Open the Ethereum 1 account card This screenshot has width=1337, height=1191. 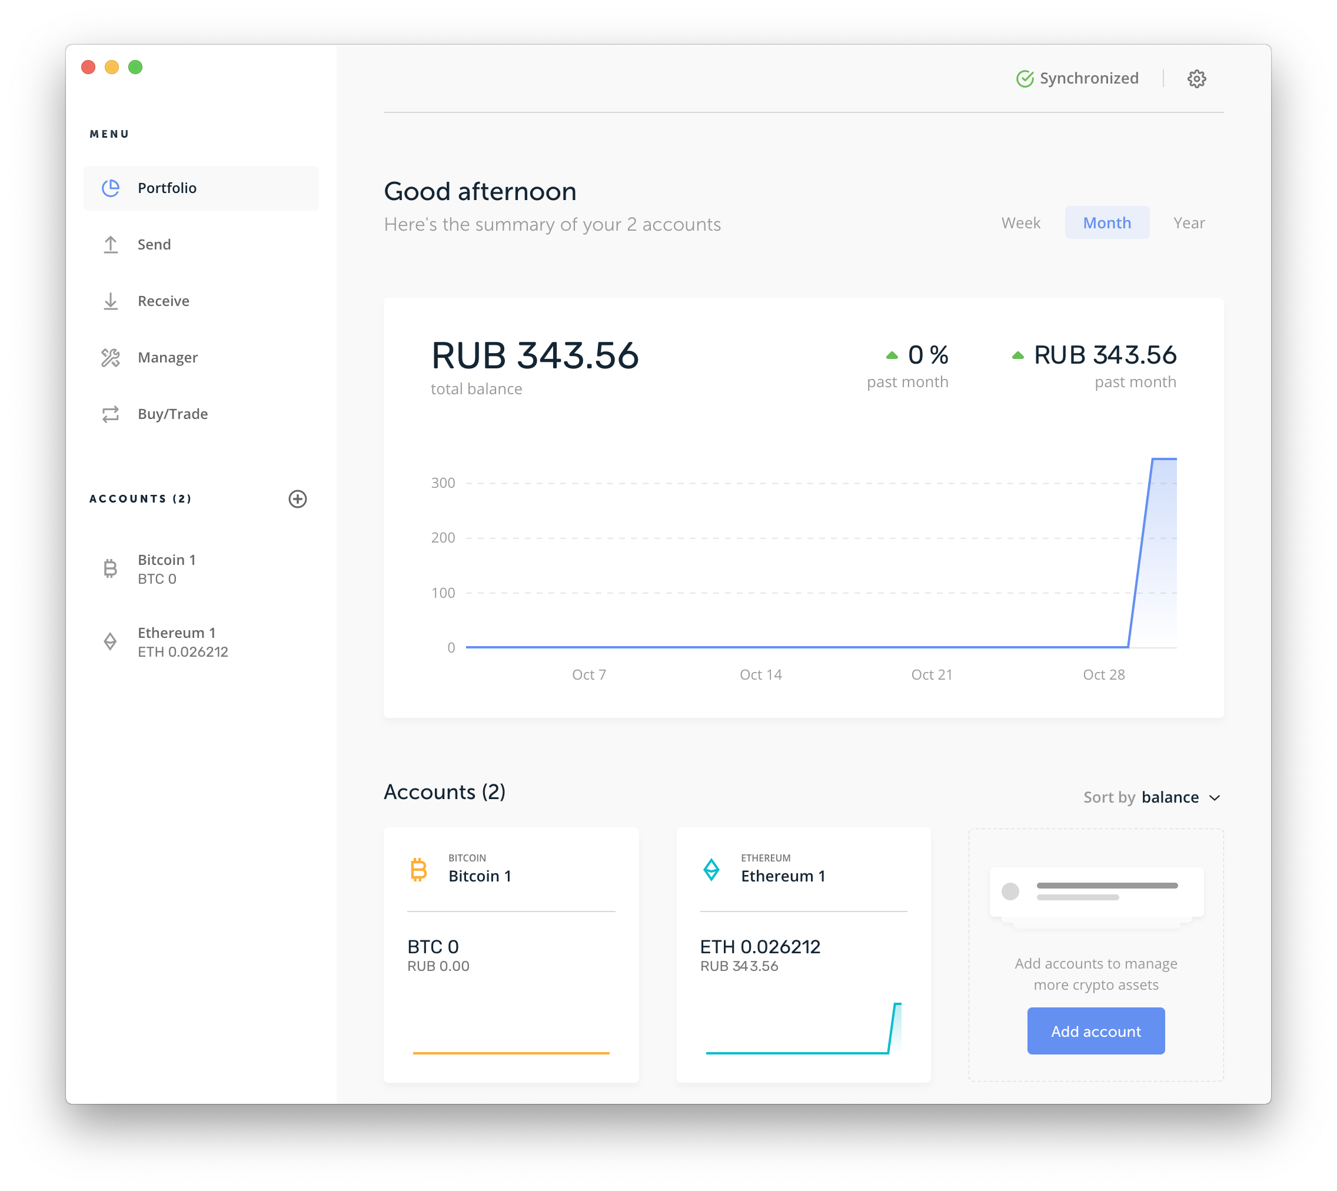(x=804, y=954)
